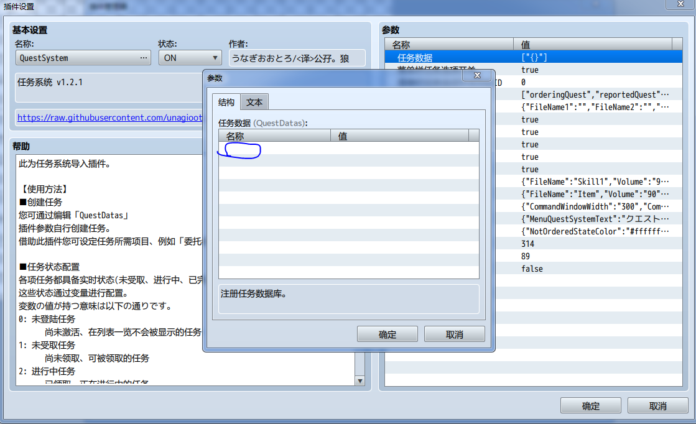696x424 pixels.
Task: Close the 插件设置 window
Action: 680,4
